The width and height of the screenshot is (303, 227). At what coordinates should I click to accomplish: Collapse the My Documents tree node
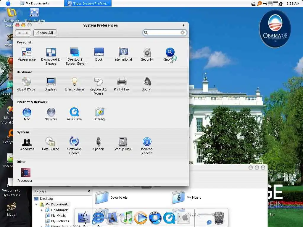point(36,204)
